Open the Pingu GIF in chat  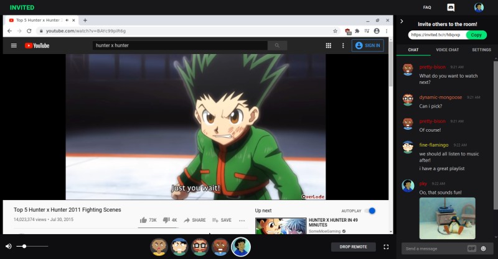(447, 218)
